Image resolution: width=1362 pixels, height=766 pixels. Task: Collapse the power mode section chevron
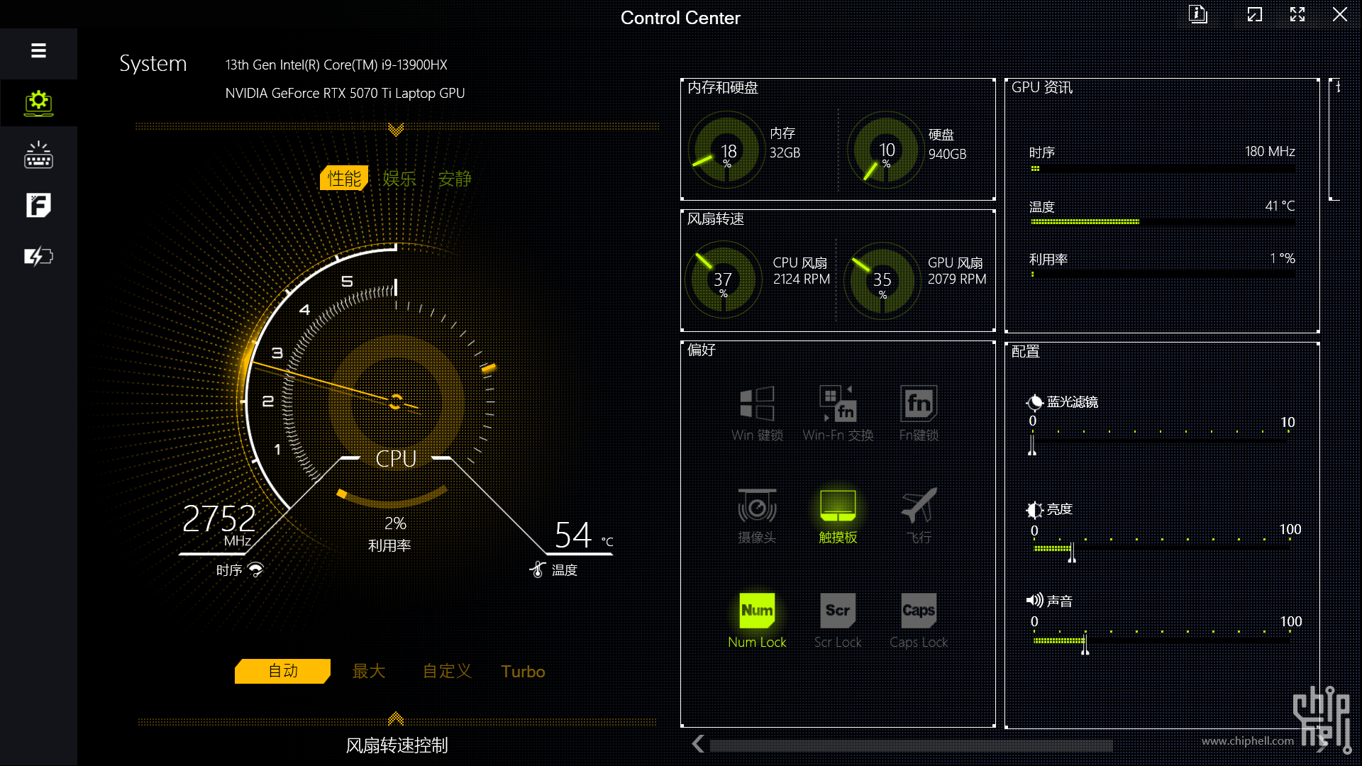point(396,129)
